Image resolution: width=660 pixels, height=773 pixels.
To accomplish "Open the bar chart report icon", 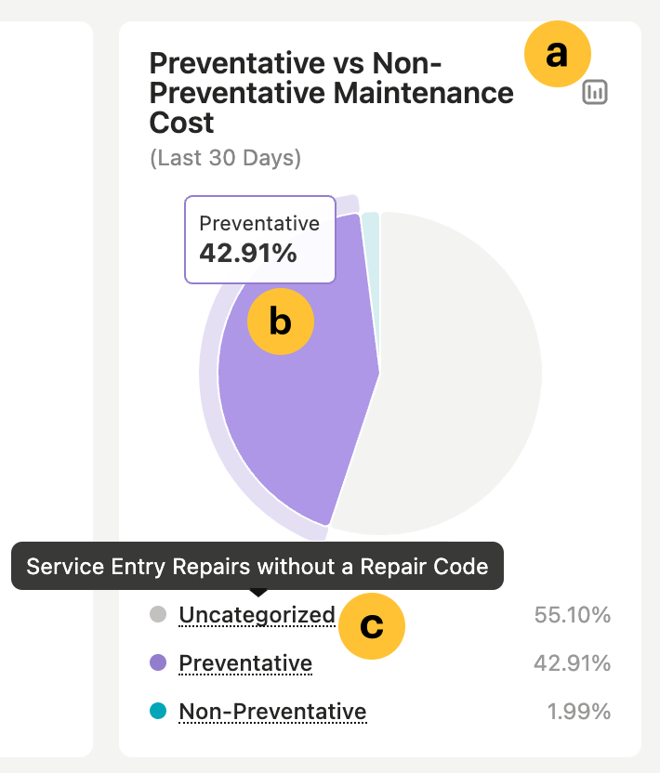I will coord(595,92).
